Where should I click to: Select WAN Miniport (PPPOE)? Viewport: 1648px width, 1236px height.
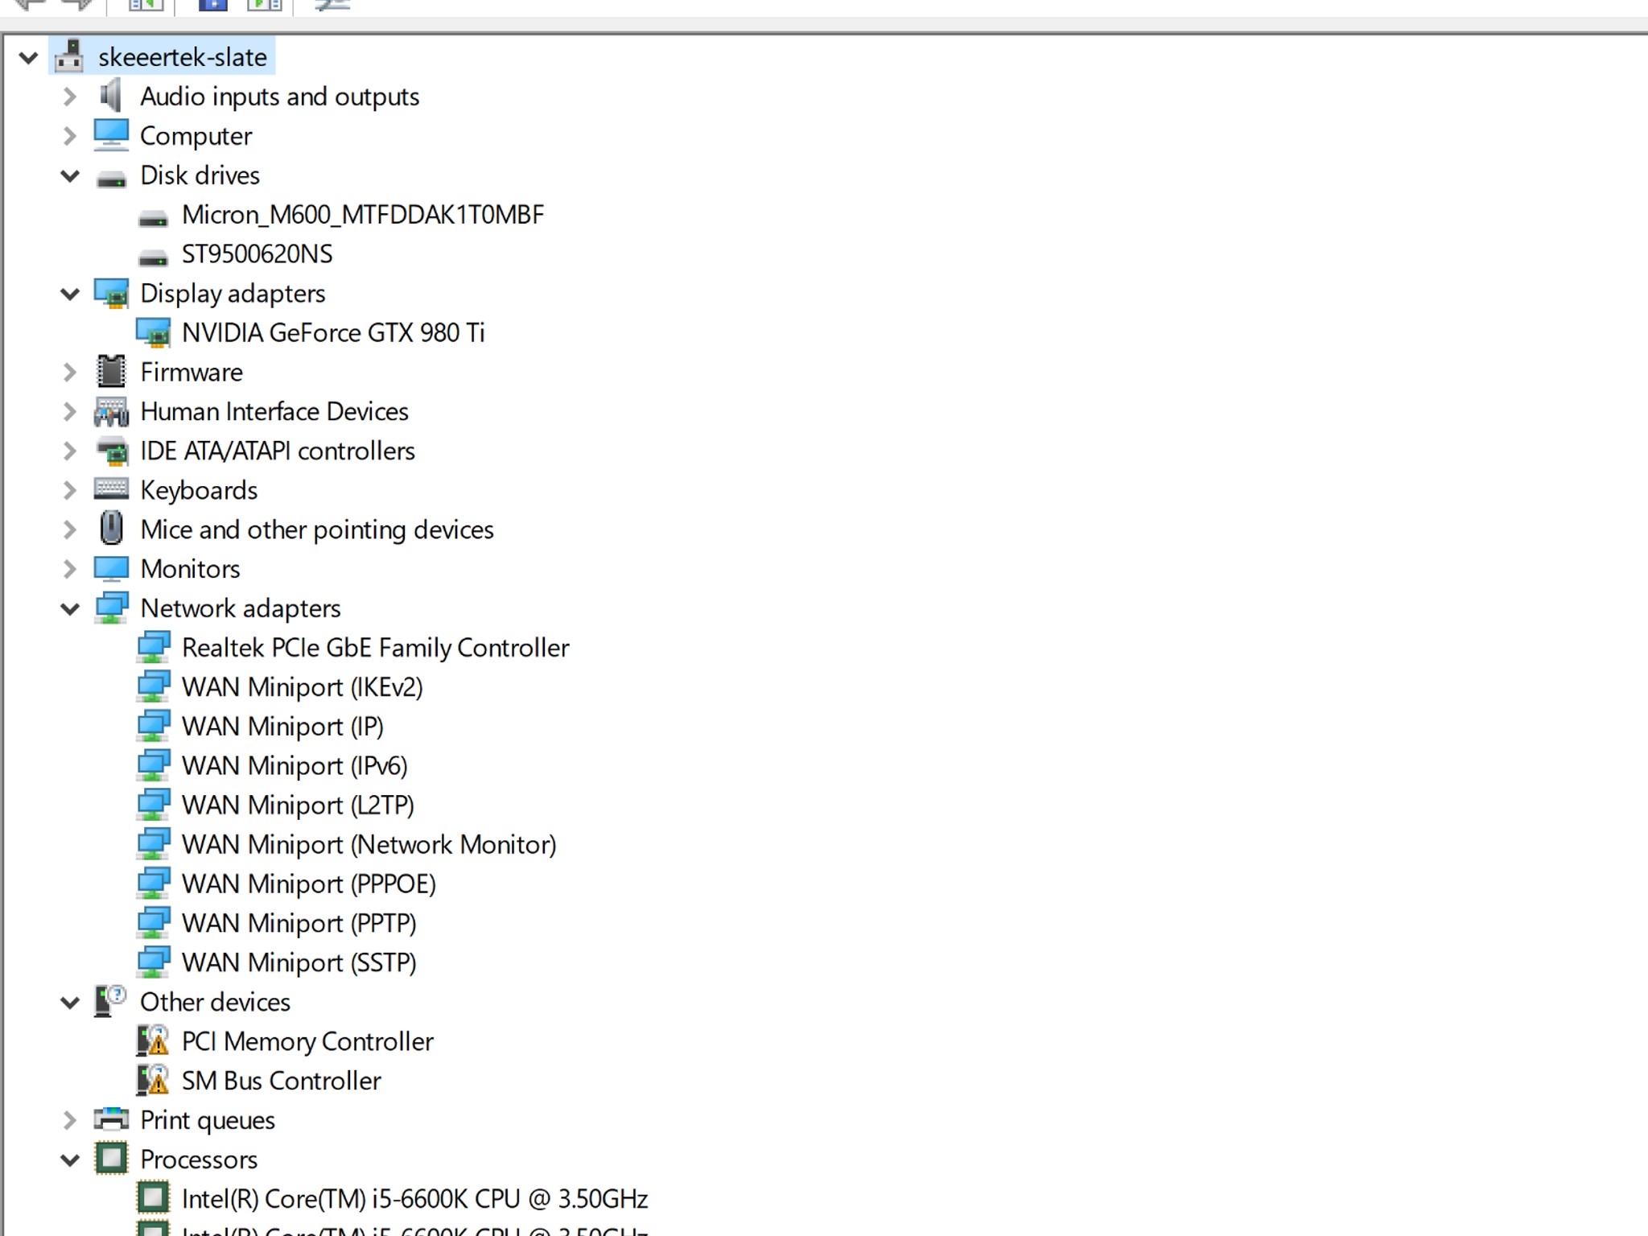pos(309,884)
